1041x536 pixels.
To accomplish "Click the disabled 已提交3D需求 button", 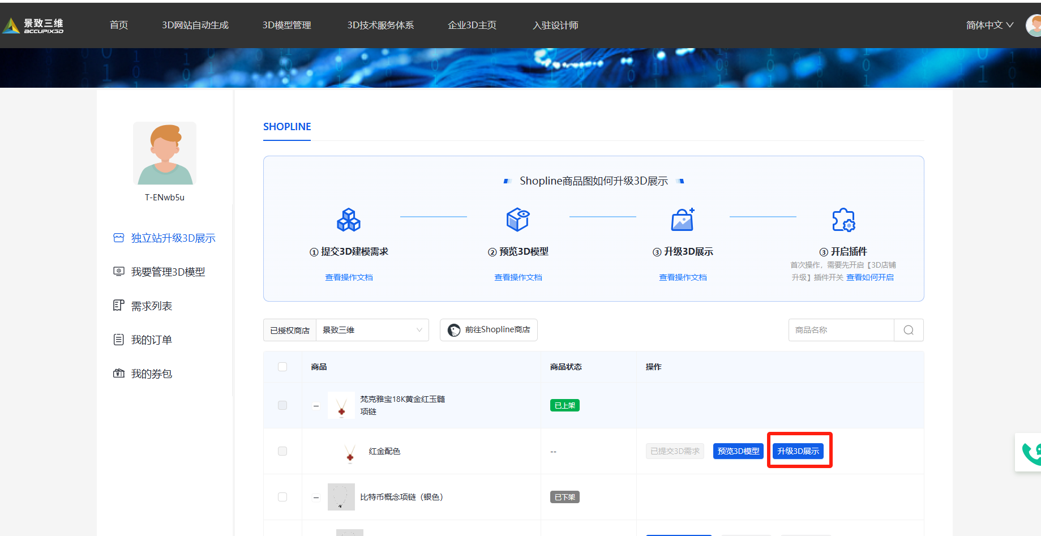I will pyautogui.click(x=675, y=451).
